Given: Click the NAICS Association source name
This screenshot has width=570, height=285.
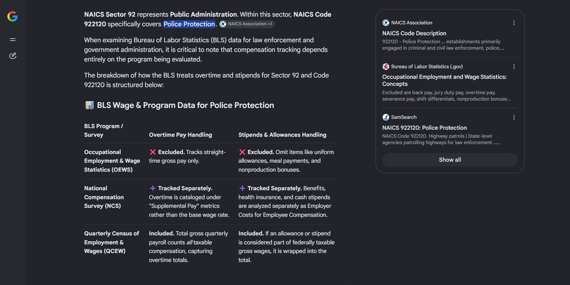Looking at the screenshot, I should (412, 23).
